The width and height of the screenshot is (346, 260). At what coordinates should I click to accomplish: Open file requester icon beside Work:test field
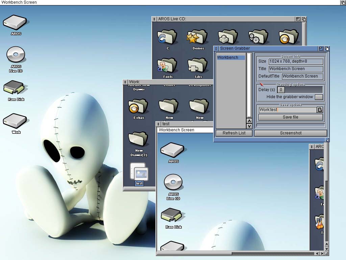[x=320, y=110]
